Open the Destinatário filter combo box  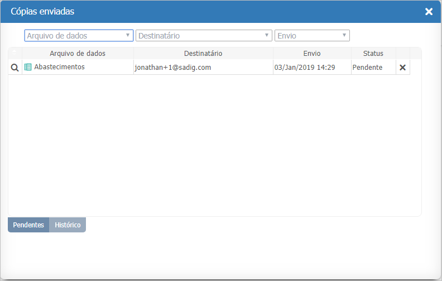204,36
